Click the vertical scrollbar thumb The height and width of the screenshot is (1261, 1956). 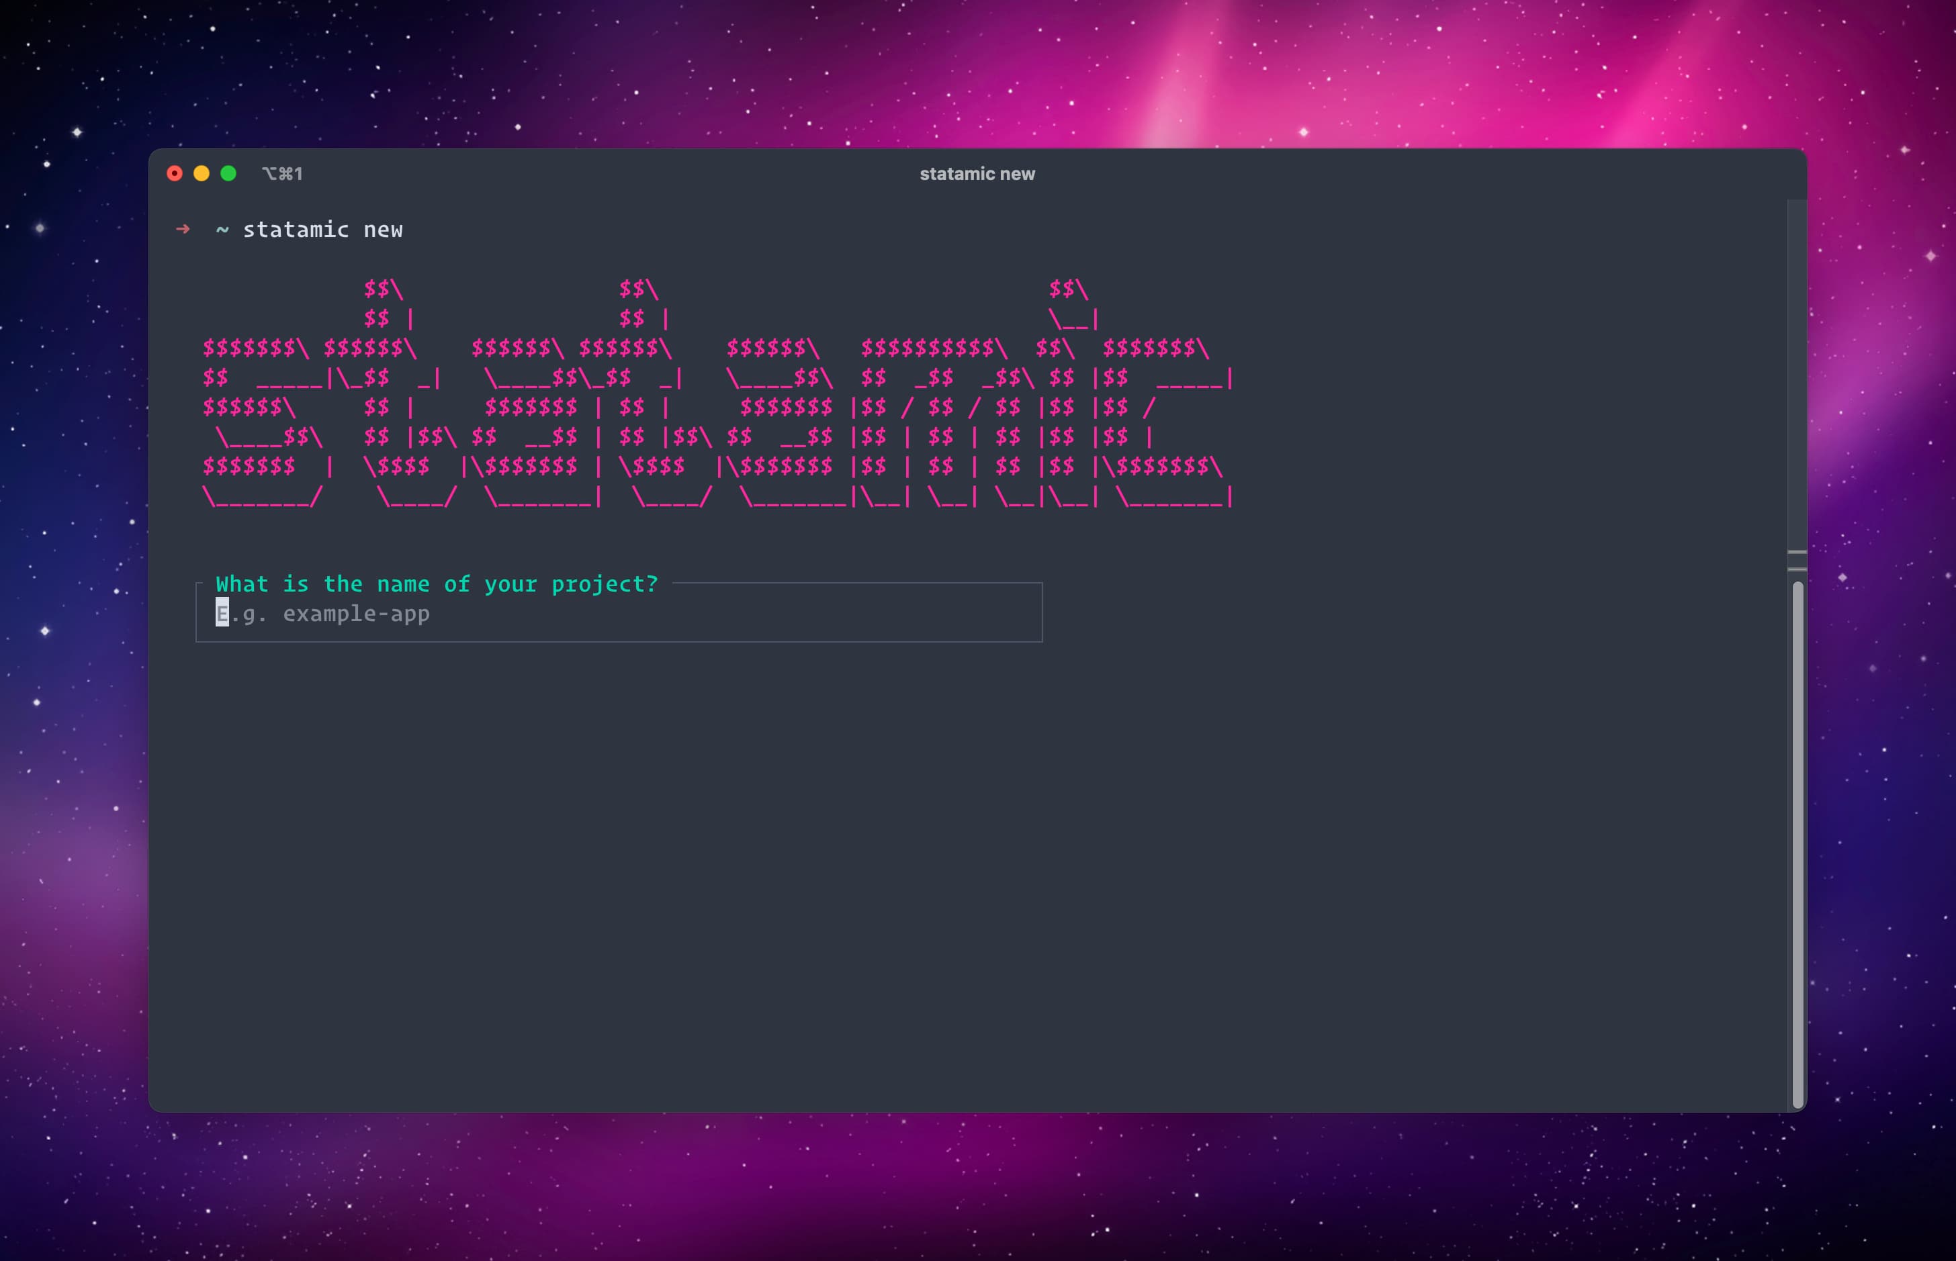(1798, 844)
